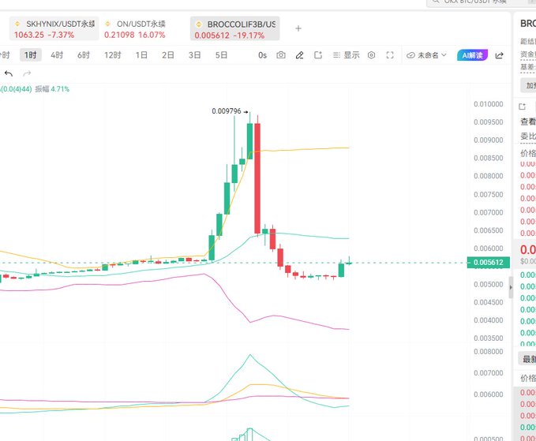The width and height of the screenshot is (536, 441).
Task: Click the 振幅 4.71% indicator text
Action: click(x=52, y=89)
